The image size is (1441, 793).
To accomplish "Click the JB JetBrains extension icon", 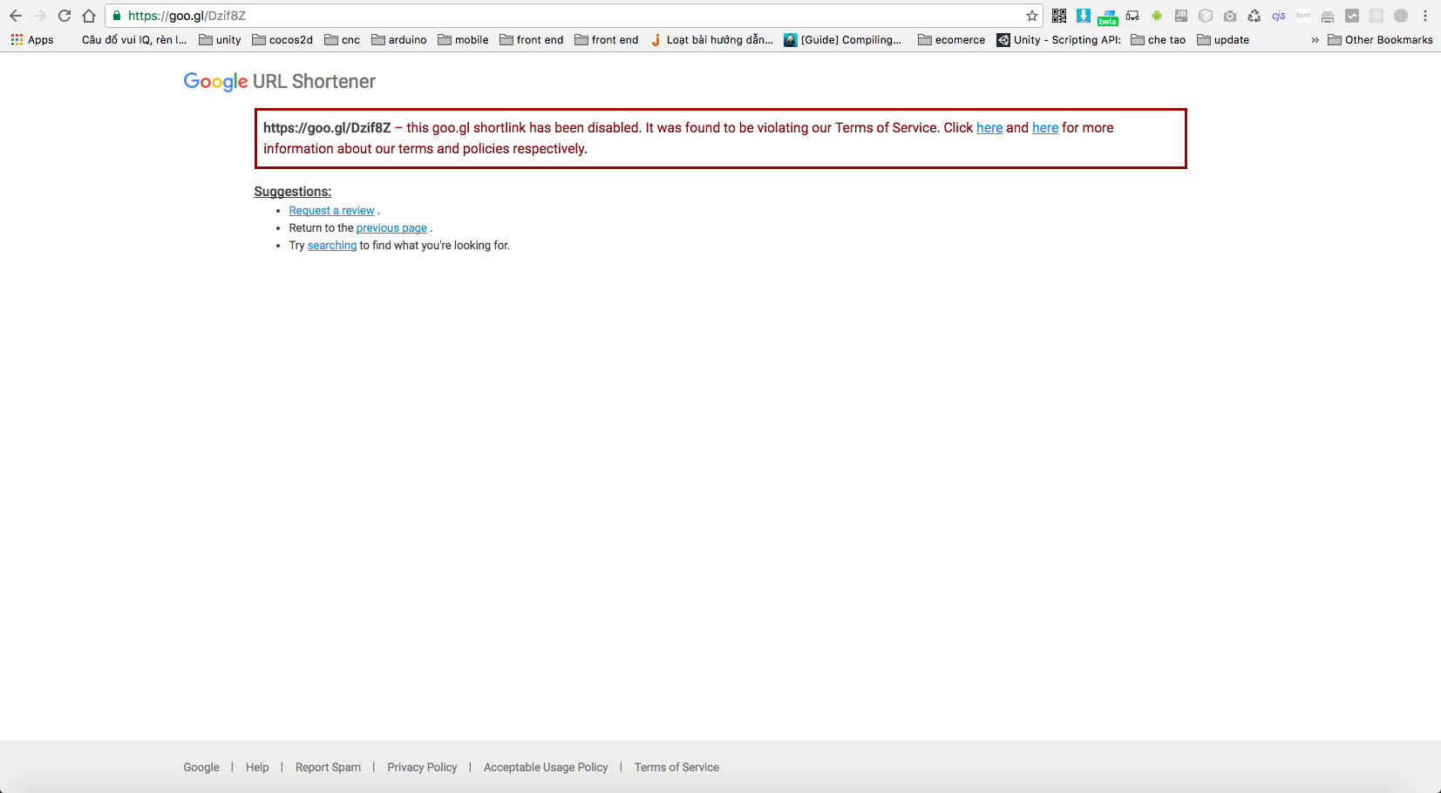I will [x=1181, y=16].
